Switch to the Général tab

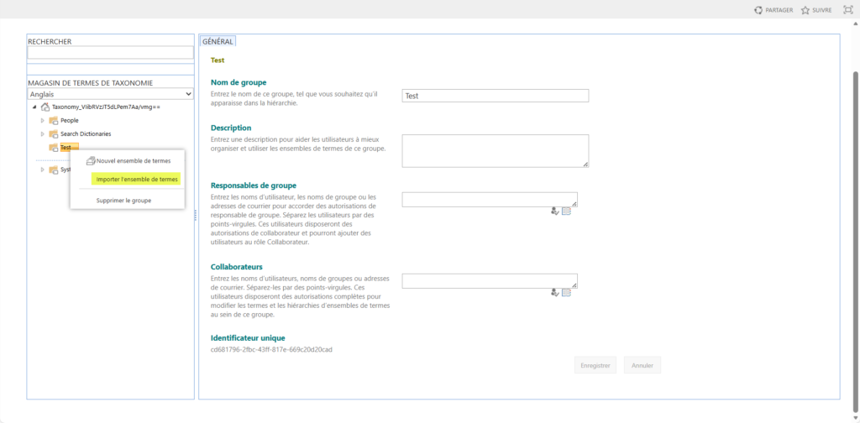218,41
